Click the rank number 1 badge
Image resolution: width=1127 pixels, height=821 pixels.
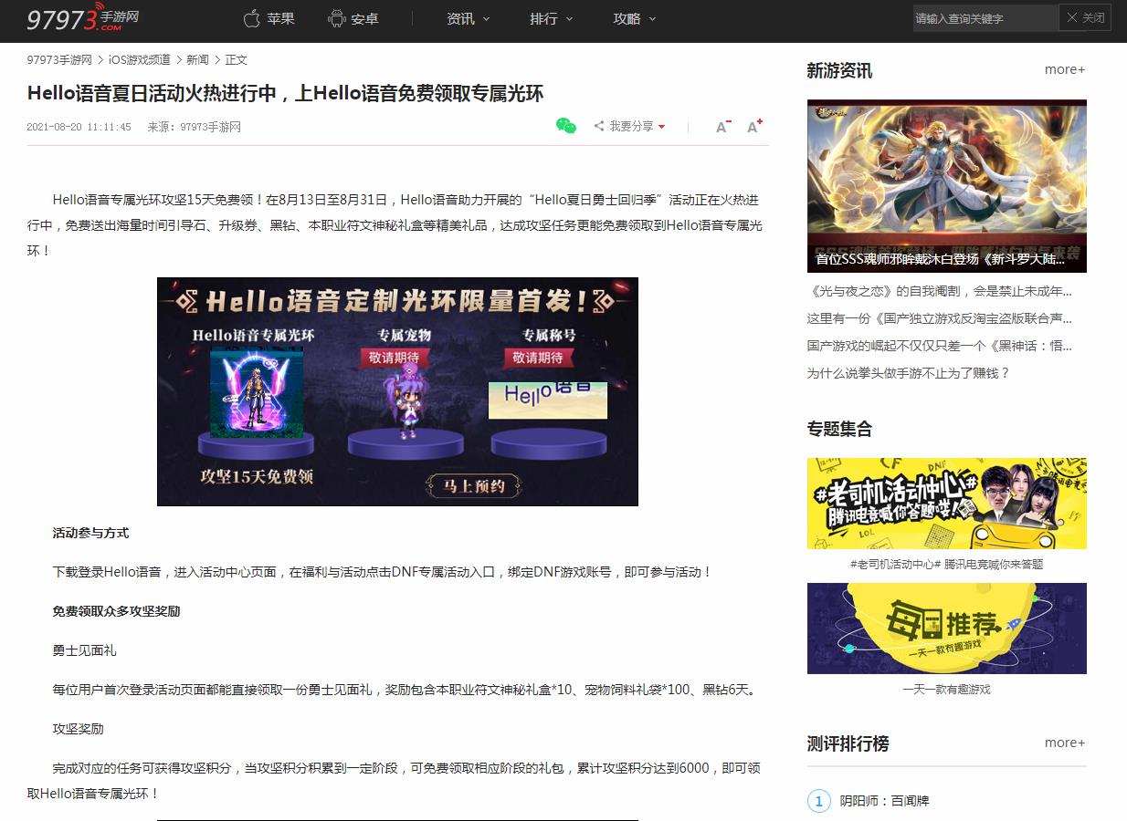(x=819, y=801)
